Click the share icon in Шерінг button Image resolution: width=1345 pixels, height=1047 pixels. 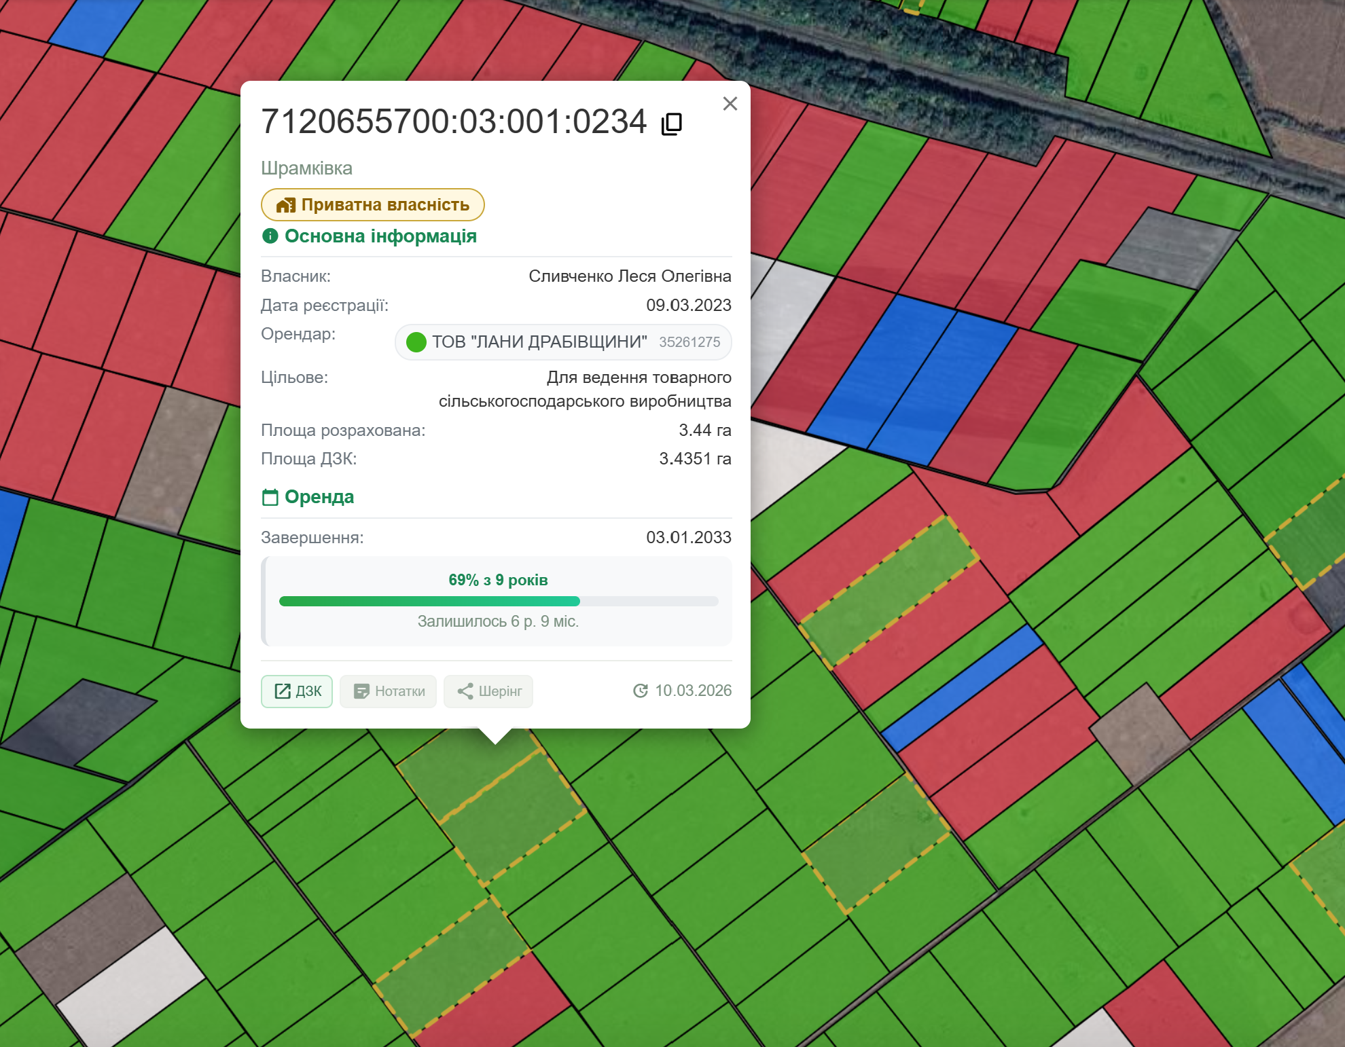465,691
